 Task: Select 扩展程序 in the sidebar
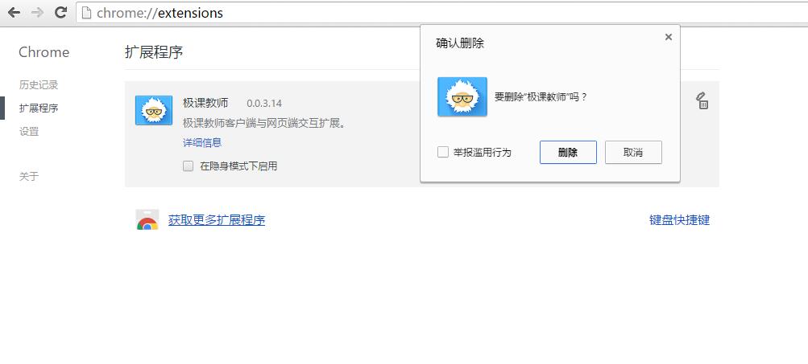tap(39, 108)
